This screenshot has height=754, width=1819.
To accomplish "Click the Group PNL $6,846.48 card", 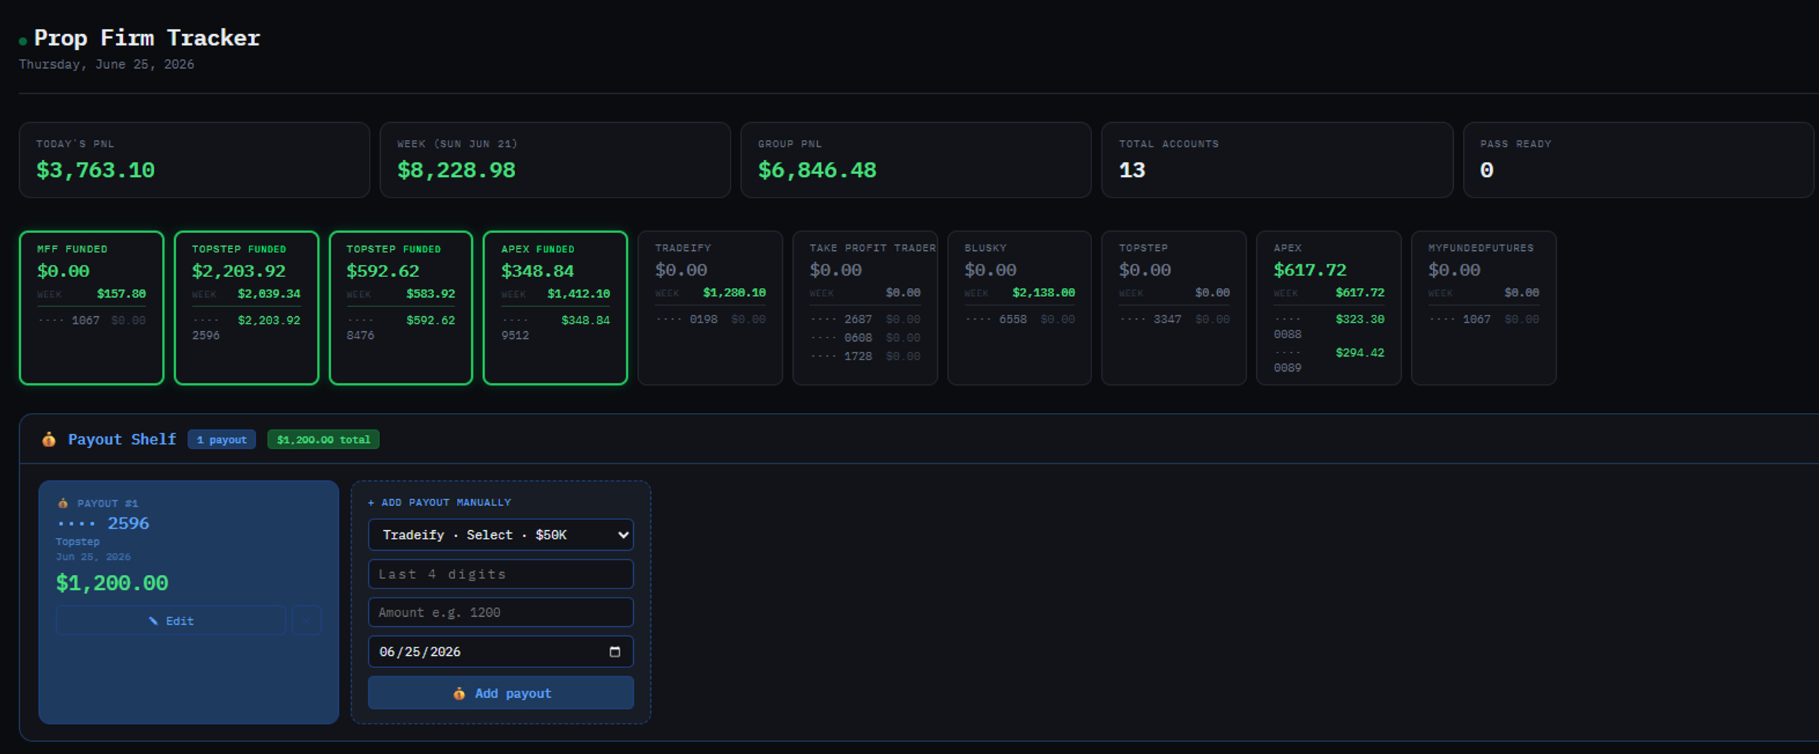I will pyautogui.click(x=916, y=160).
